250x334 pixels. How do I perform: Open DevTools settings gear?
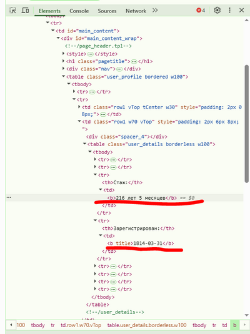217,10
